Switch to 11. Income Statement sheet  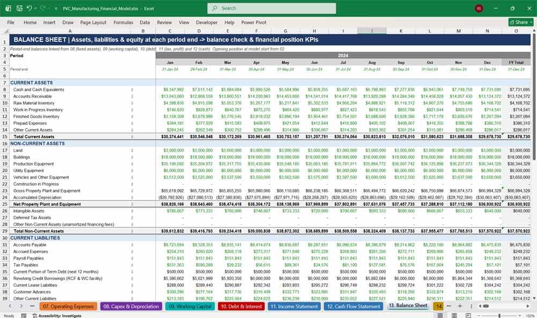point(294,306)
